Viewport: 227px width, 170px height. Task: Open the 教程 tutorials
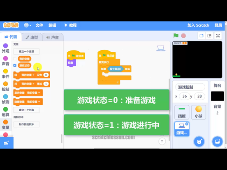point(70,25)
